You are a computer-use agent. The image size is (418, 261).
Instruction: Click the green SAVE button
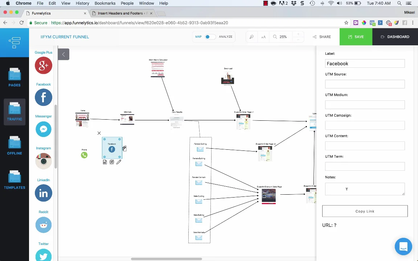coord(356,37)
